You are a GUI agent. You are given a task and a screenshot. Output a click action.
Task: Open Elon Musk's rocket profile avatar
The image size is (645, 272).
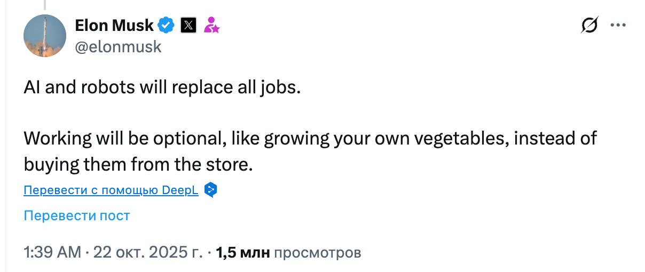[x=45, y=36]
